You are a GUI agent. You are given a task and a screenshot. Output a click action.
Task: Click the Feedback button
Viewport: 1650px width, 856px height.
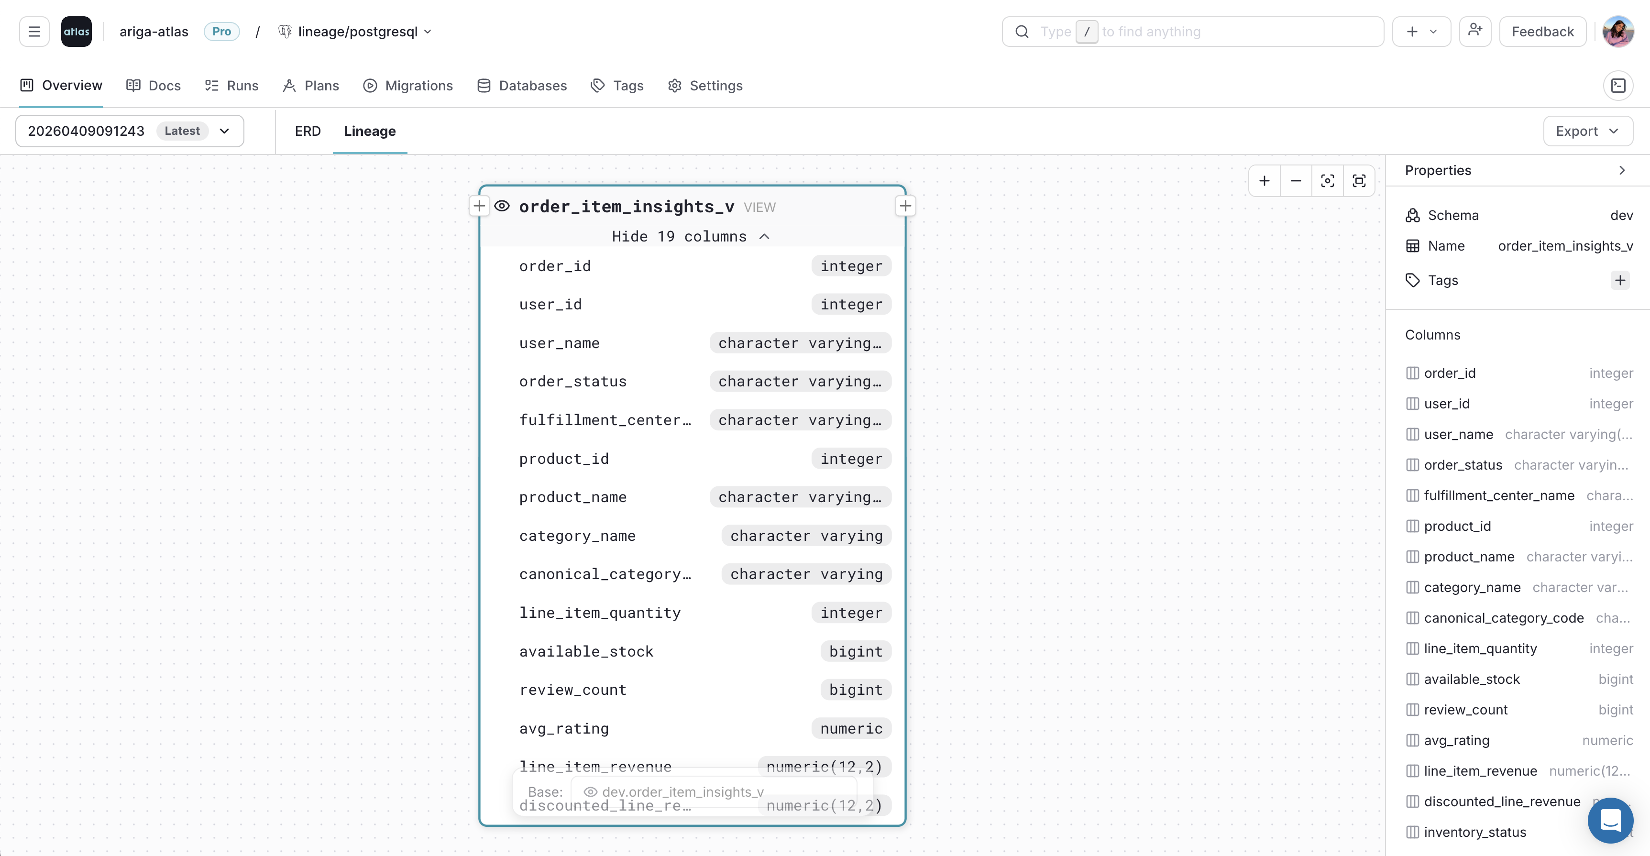point(1542,31)
